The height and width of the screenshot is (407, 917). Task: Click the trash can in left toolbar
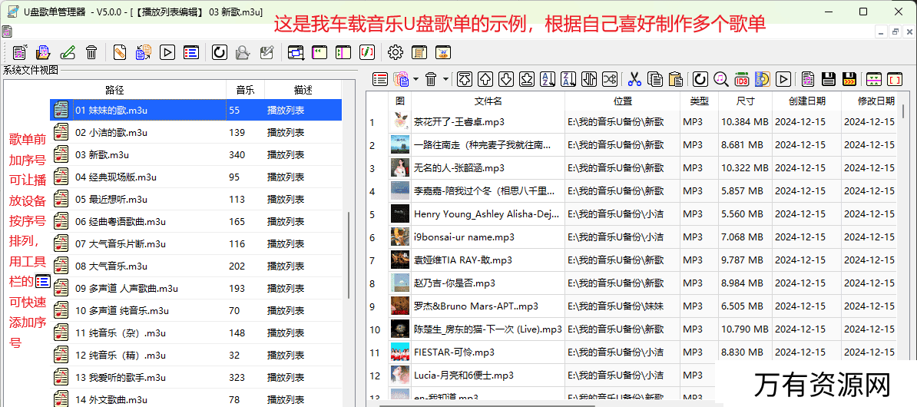(91, 52)
